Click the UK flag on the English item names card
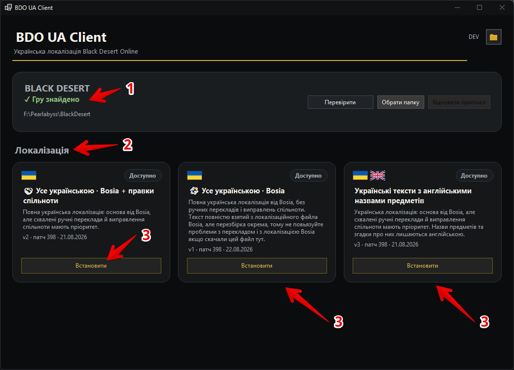 coord(378,176)
